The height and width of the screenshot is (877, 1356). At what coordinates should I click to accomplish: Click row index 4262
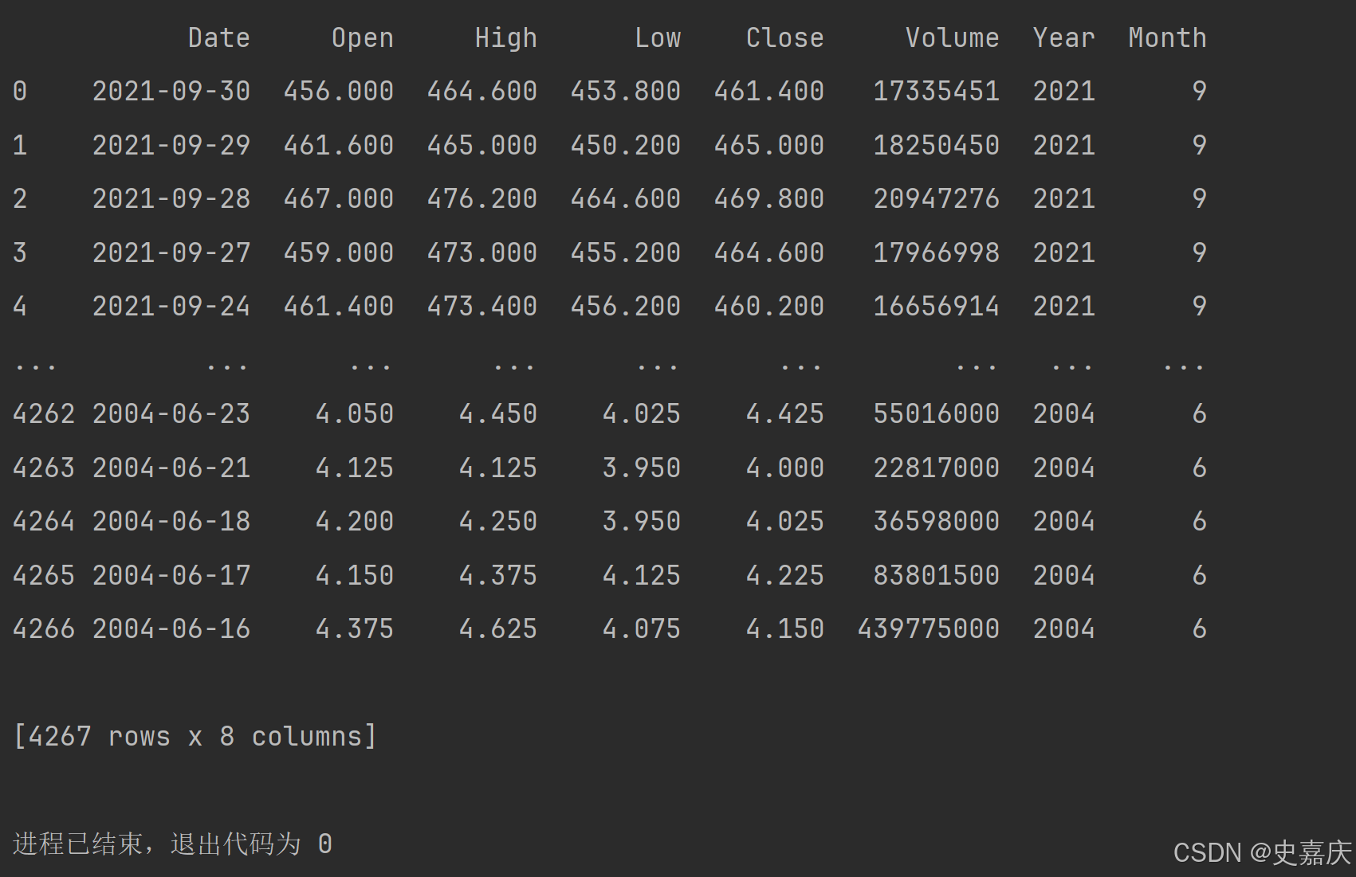pyautogui.click(x=44, y=413)
